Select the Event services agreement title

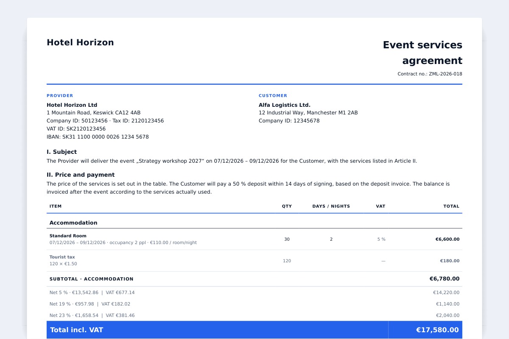[x=422, y=53]
